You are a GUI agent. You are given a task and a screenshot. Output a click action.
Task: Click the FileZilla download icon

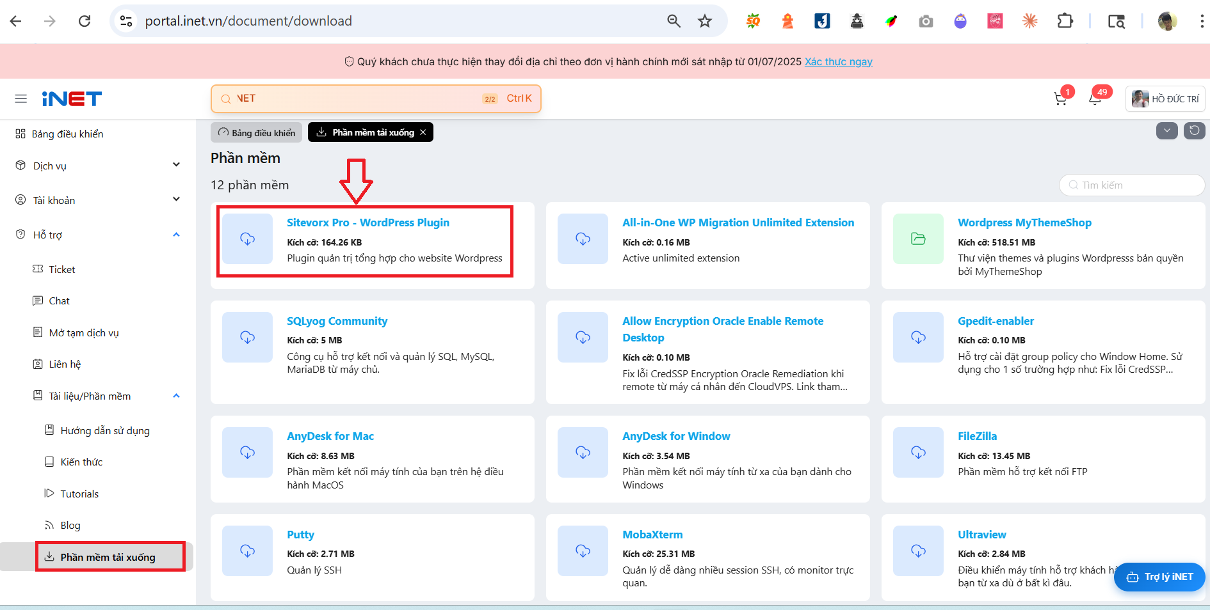(x=919, y=453)
